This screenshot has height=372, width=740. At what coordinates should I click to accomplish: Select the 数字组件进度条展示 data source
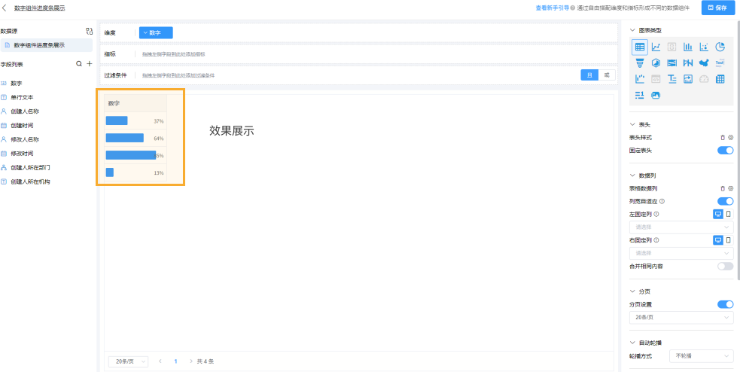coord(46,45)
